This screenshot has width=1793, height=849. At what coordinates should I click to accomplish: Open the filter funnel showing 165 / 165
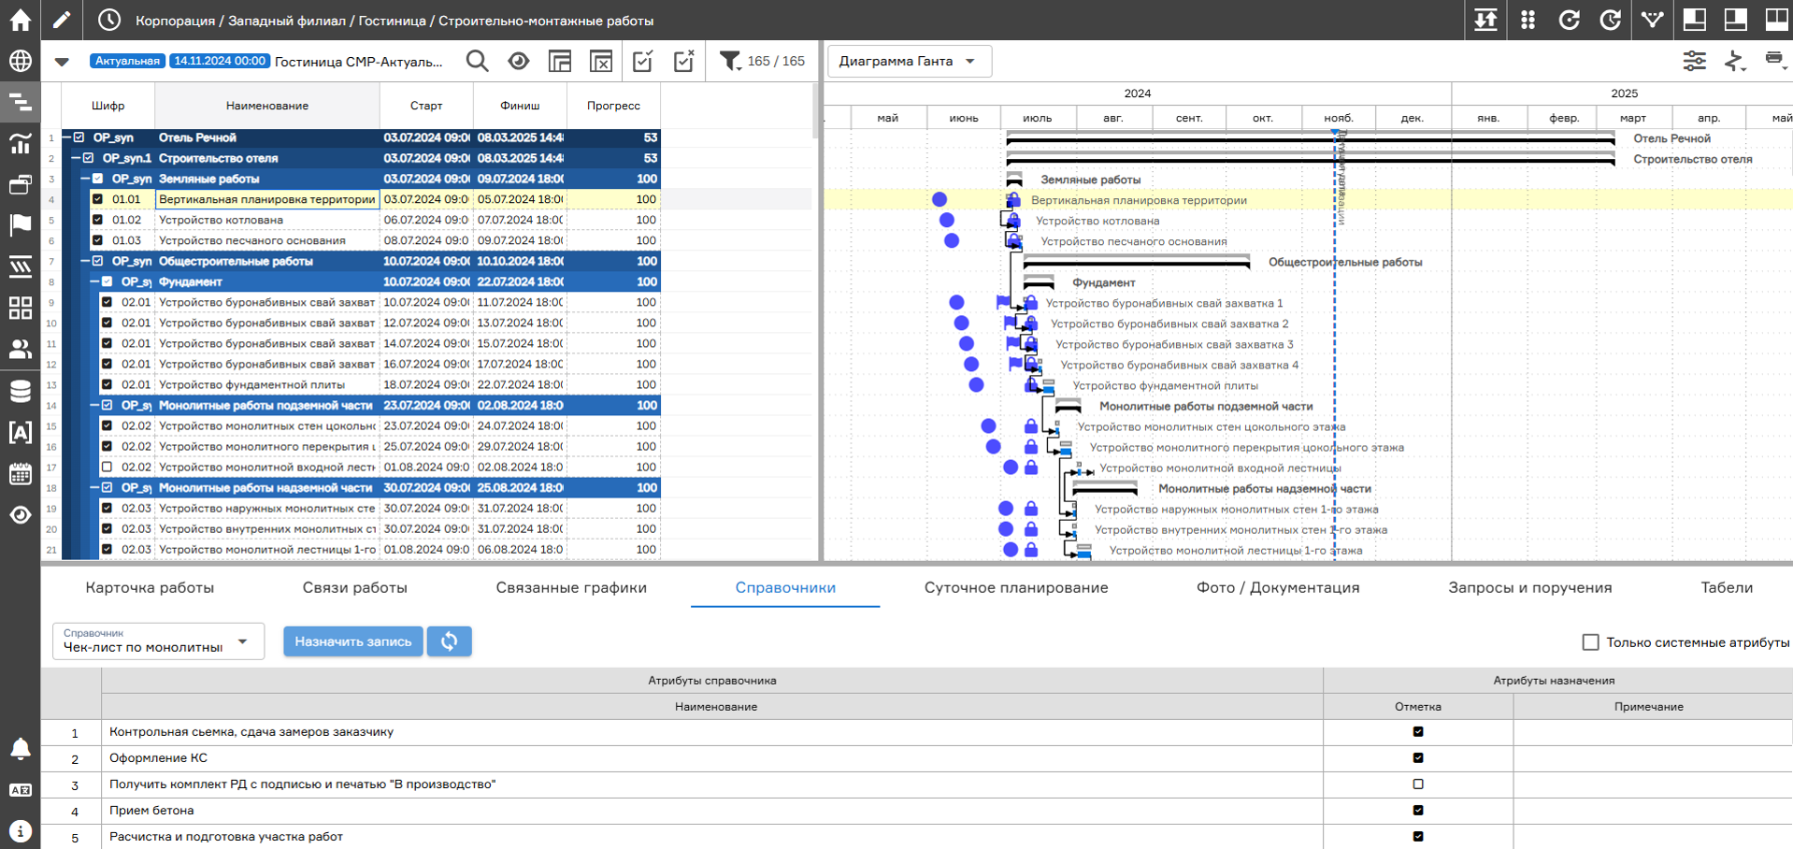(x=730, y=62)
